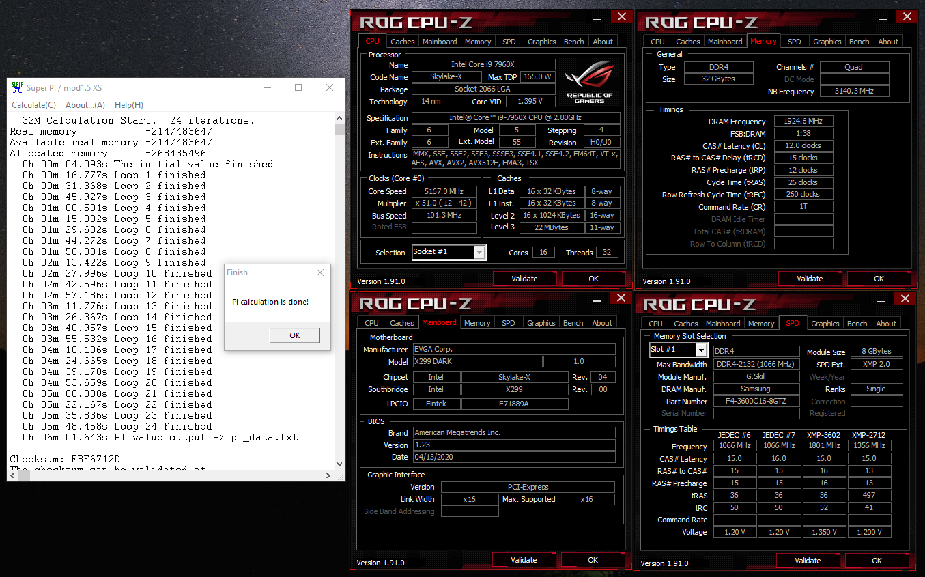Select SPD tab in Memory window
Viewport: 925px width, 577px height.
tap(795, 42)
